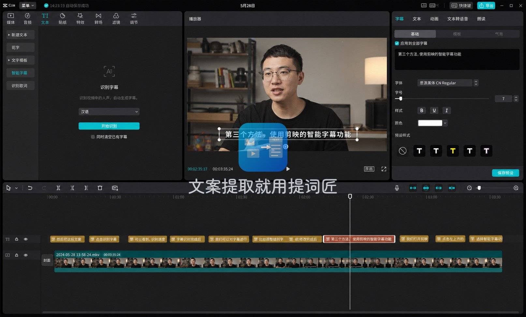Play the video in the player
526x317 pixels.
point(288,169)
